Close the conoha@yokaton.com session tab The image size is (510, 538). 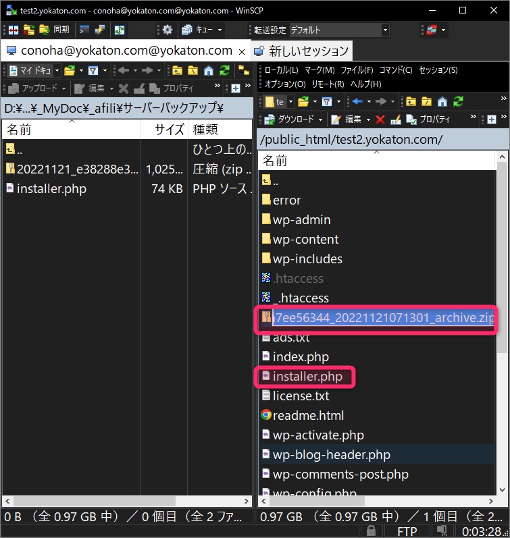tap(242, 51)
